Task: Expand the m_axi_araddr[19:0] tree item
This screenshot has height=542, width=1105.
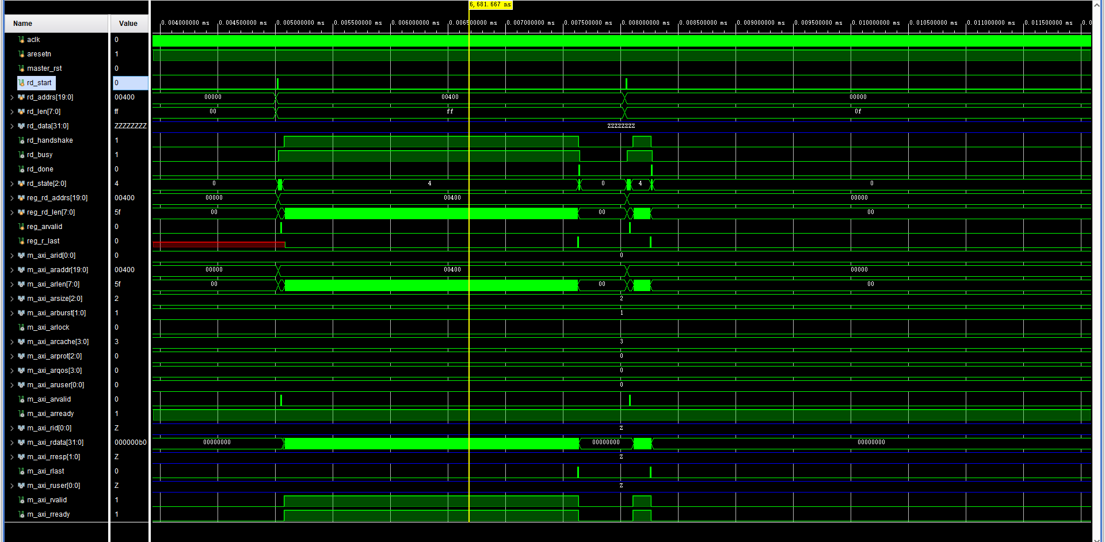Action: click(x=12, y=270)
